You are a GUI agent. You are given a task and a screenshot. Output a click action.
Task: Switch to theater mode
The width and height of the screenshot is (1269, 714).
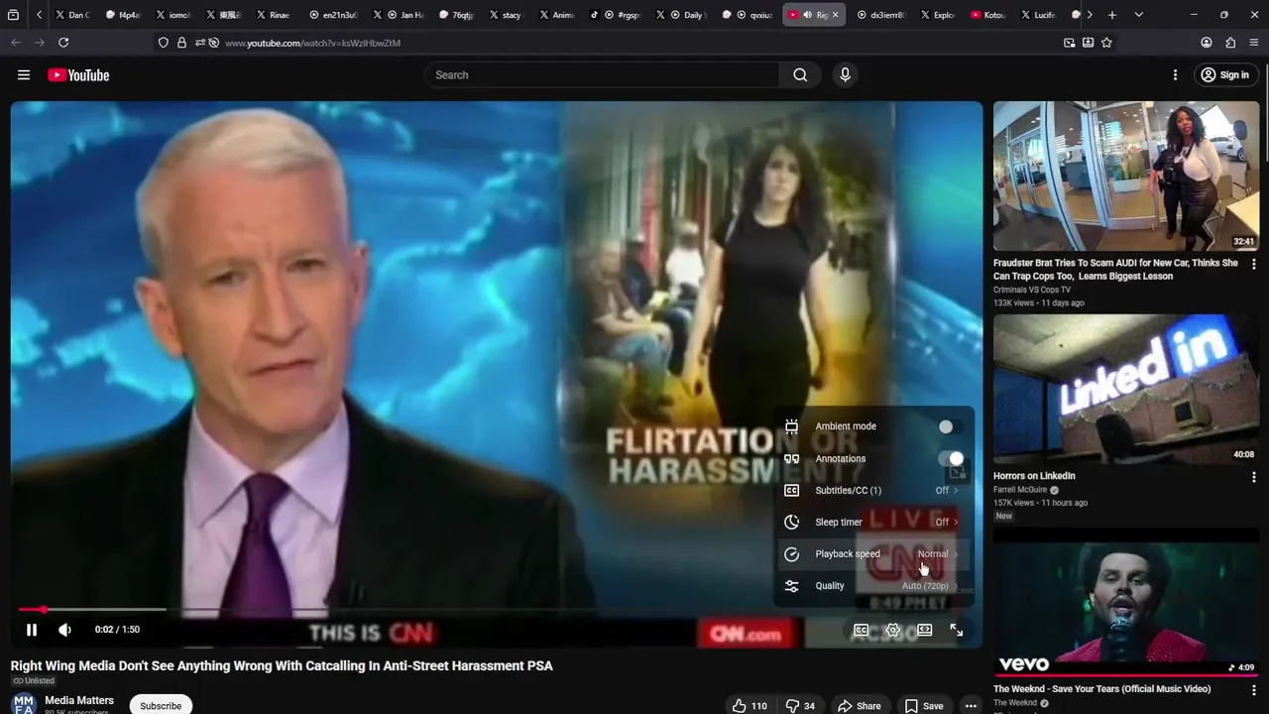924,630
